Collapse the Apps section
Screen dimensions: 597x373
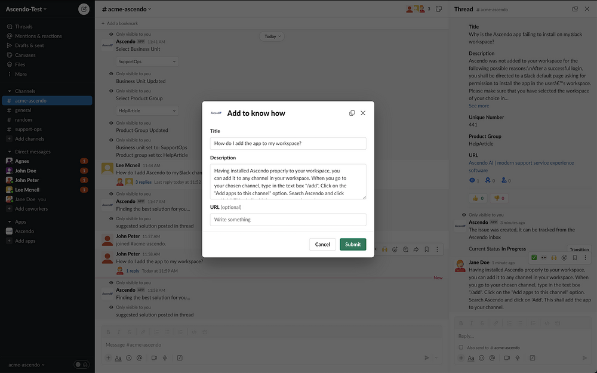[10, 222]
